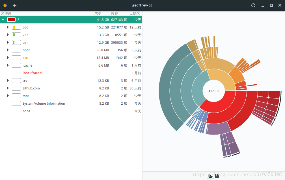Expand the srv folder
This screenshot has width=285, height=180.
coord(8,81)
